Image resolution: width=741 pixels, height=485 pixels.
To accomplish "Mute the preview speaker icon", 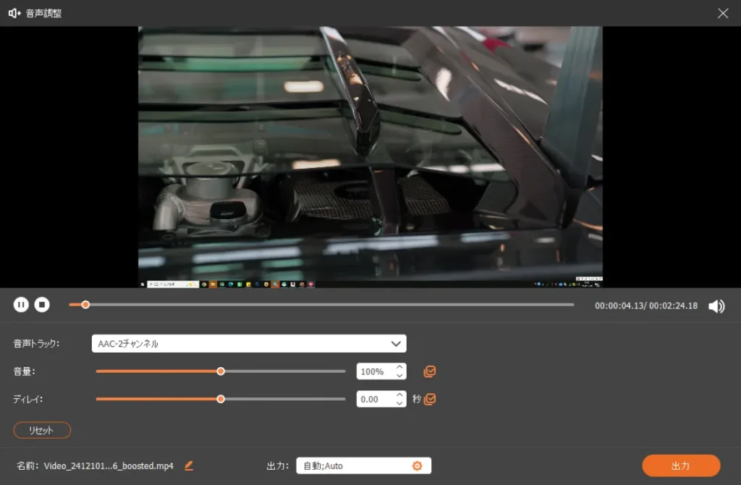I will (716, 306).
